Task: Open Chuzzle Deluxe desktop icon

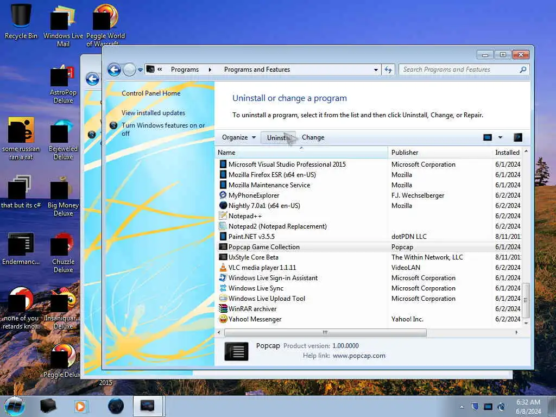Action: click(x=63, y=253)
